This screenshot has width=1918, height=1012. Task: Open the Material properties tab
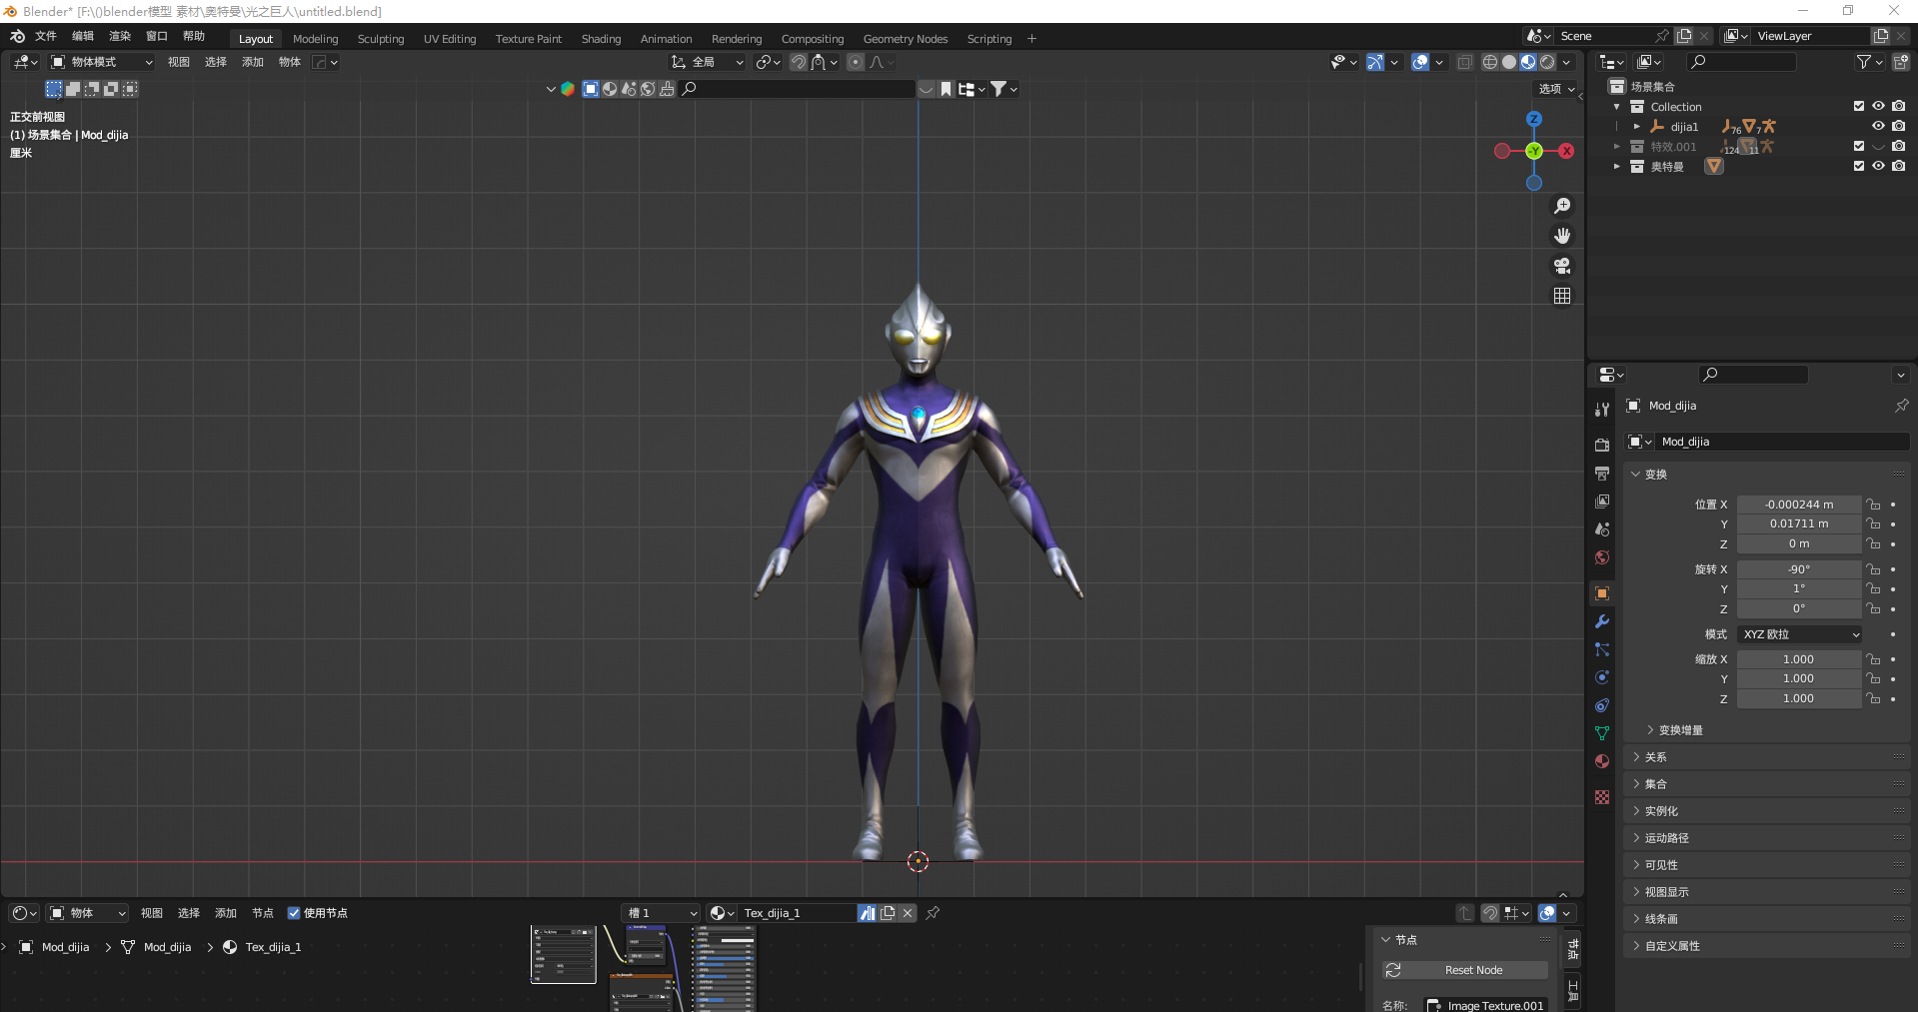coord(1602,761)
